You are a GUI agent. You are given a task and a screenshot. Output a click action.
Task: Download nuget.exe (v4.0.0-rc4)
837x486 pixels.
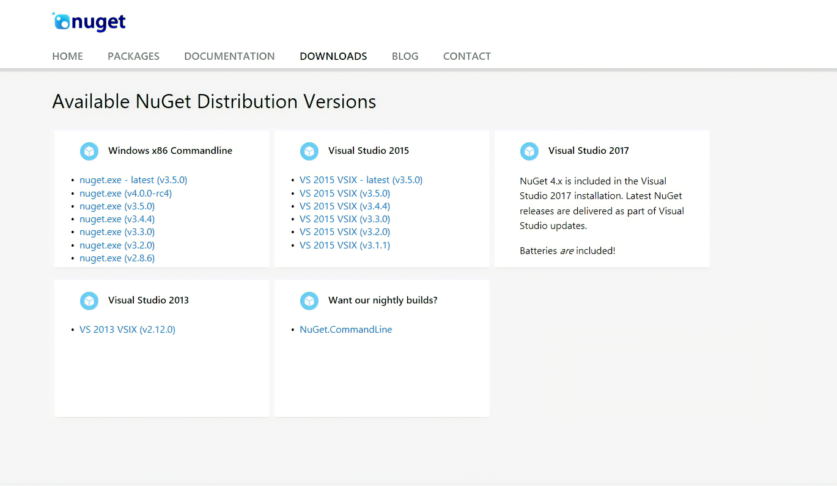coord(126,194)
